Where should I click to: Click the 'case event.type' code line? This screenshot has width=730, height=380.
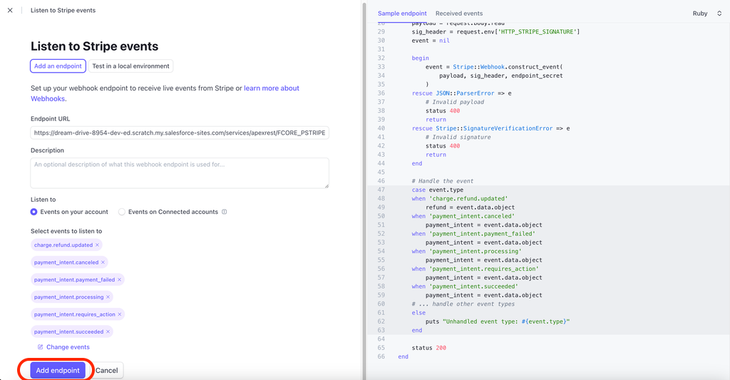pyautogui.click(x=437, y=190)
